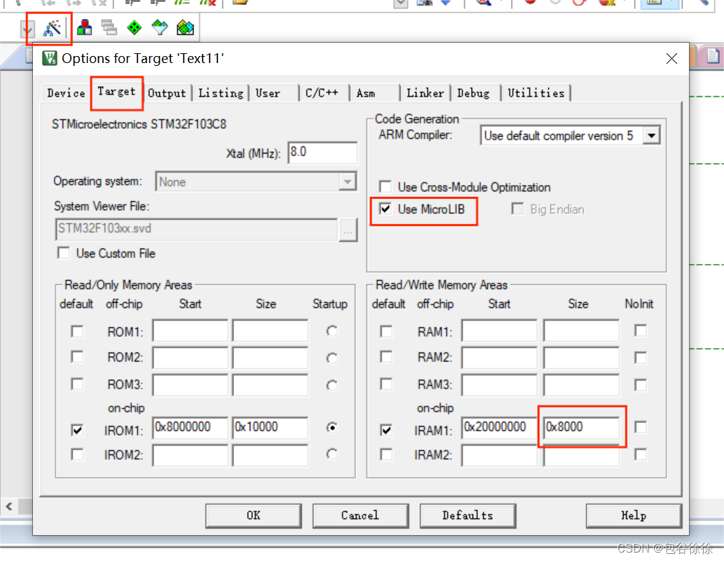Click the IROM1 Size field
Viewport: 724px width, 561px height.
pos(270,428)
